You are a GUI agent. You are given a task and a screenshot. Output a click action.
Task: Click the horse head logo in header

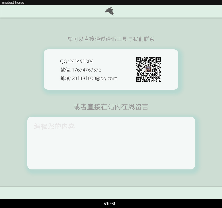[109, 11]
